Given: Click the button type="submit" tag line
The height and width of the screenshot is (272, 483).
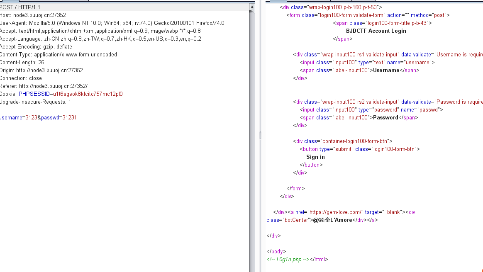Looking at the screenshot, I should click(x=359, y=149).
